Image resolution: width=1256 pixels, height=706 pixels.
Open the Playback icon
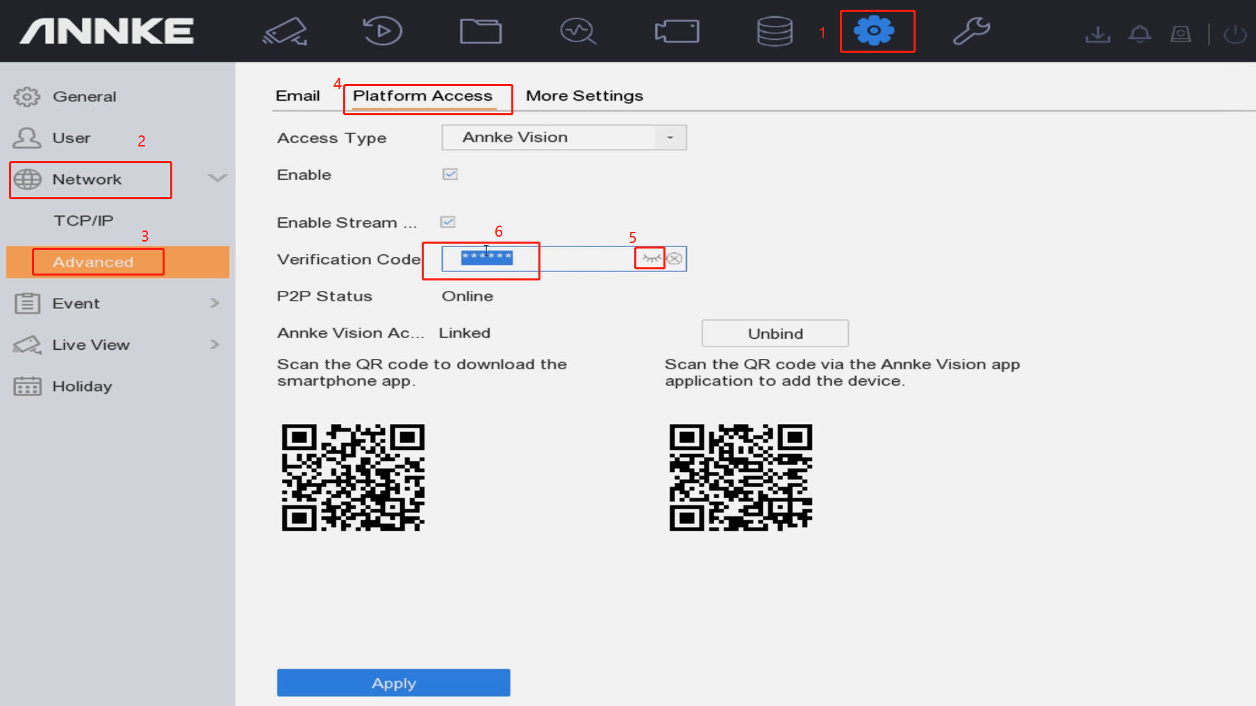click(383, 31)
